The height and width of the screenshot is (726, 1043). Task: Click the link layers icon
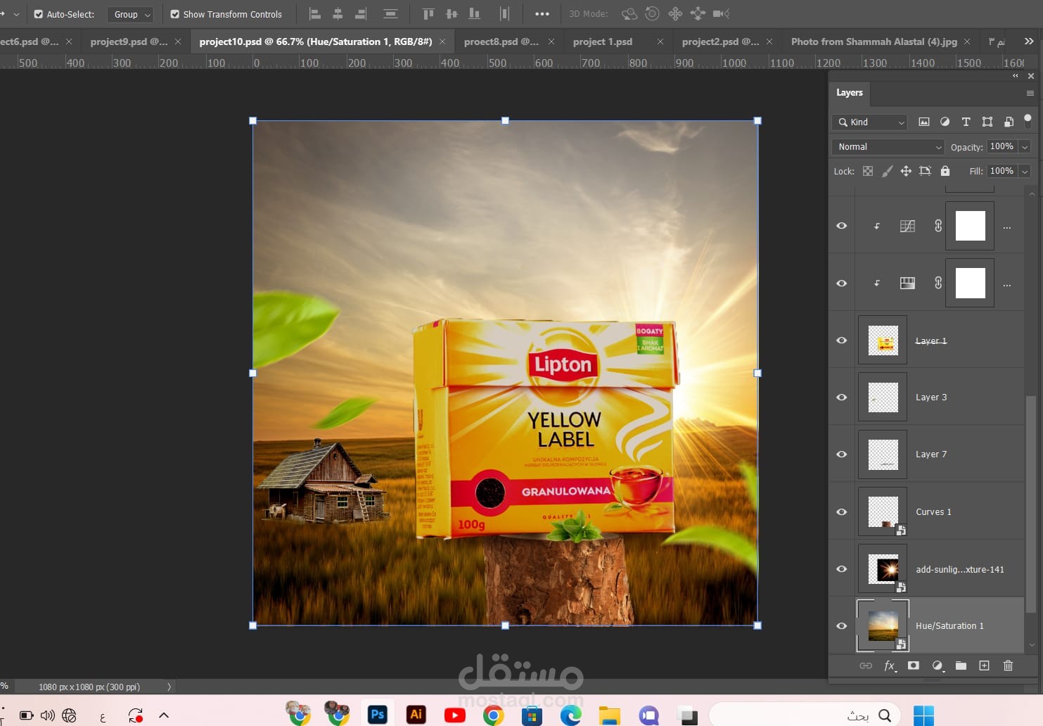tap(866, 665)
